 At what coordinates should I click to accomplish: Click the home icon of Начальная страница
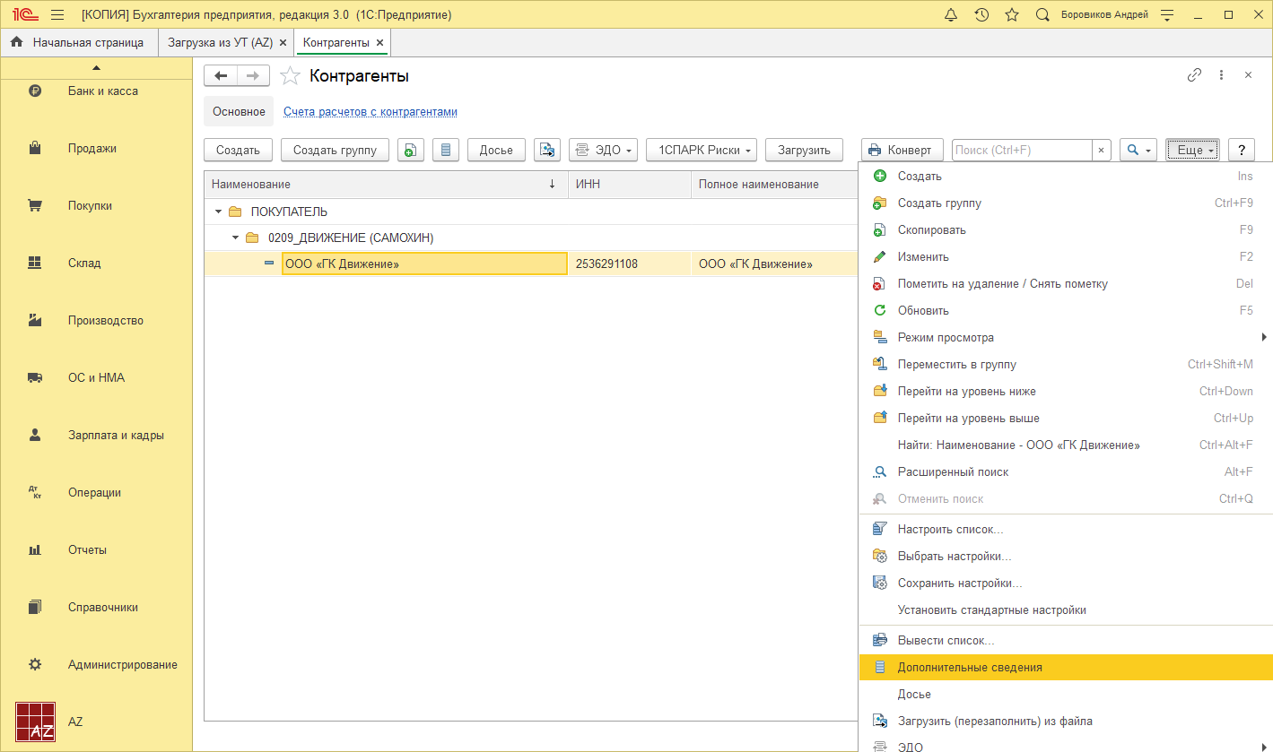pyautogui.click(x=17, y=42)
